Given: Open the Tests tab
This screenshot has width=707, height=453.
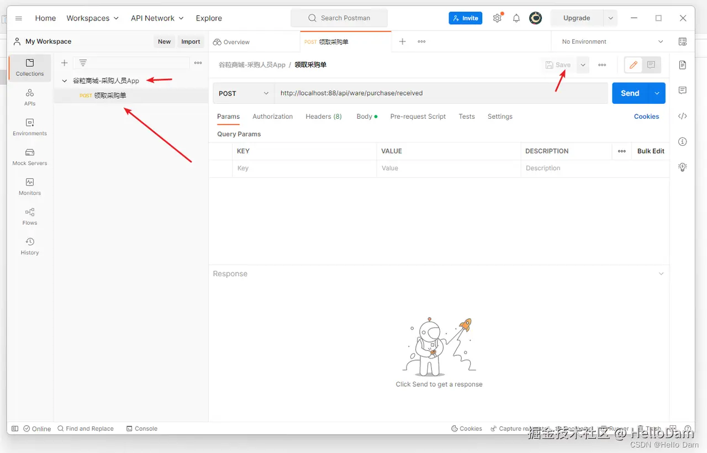Looking at the screenshot, I should [467, 117].
